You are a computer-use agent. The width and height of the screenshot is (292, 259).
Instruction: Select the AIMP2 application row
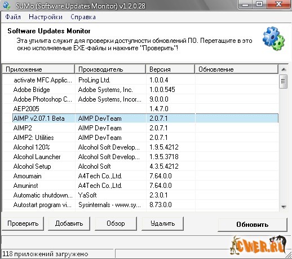140,128
